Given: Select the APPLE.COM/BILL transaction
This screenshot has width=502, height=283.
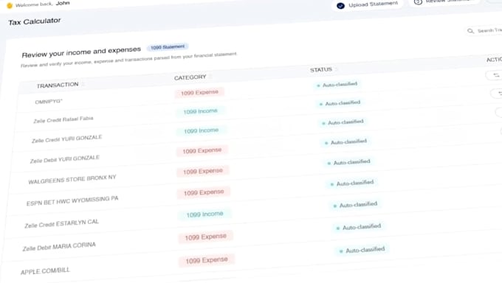Looking at the screenshot, I should [x=45, y=271].
